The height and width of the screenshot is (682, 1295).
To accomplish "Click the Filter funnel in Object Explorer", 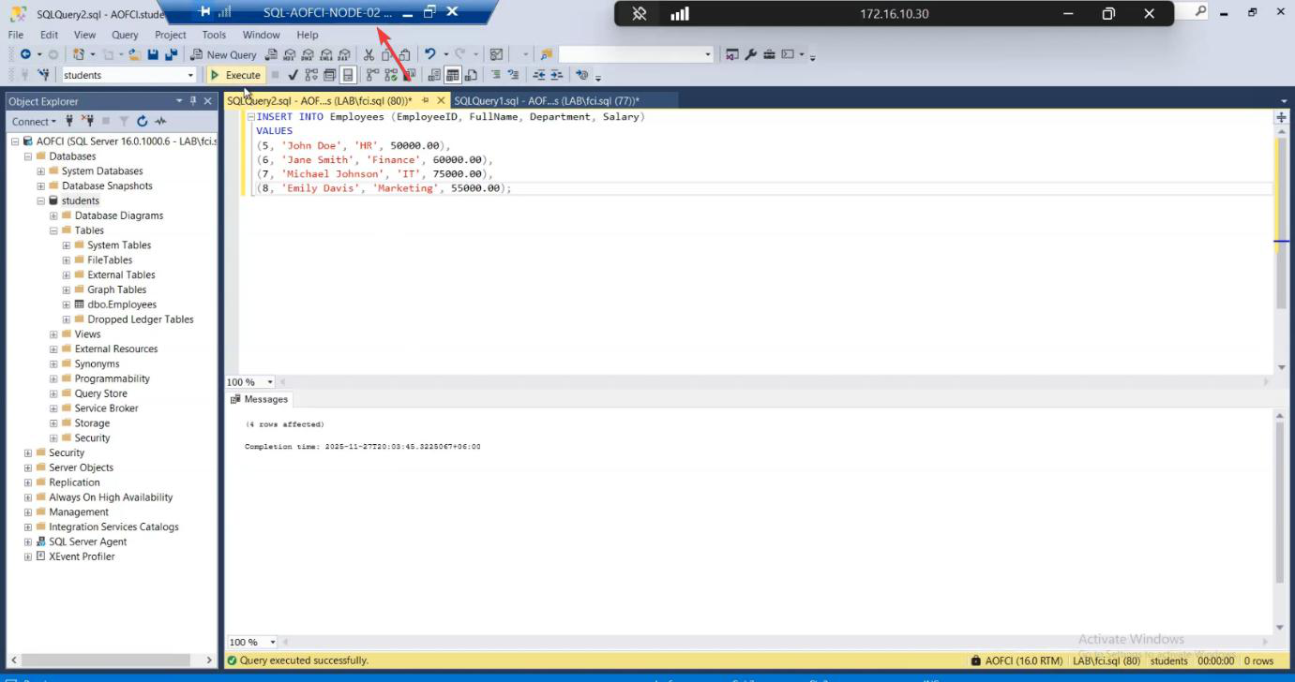I will click(124, 121).
